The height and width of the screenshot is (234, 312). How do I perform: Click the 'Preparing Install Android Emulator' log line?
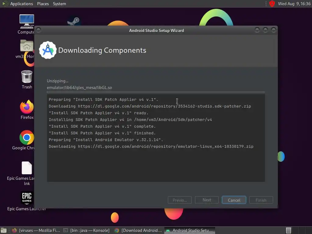tap(106, 140)
